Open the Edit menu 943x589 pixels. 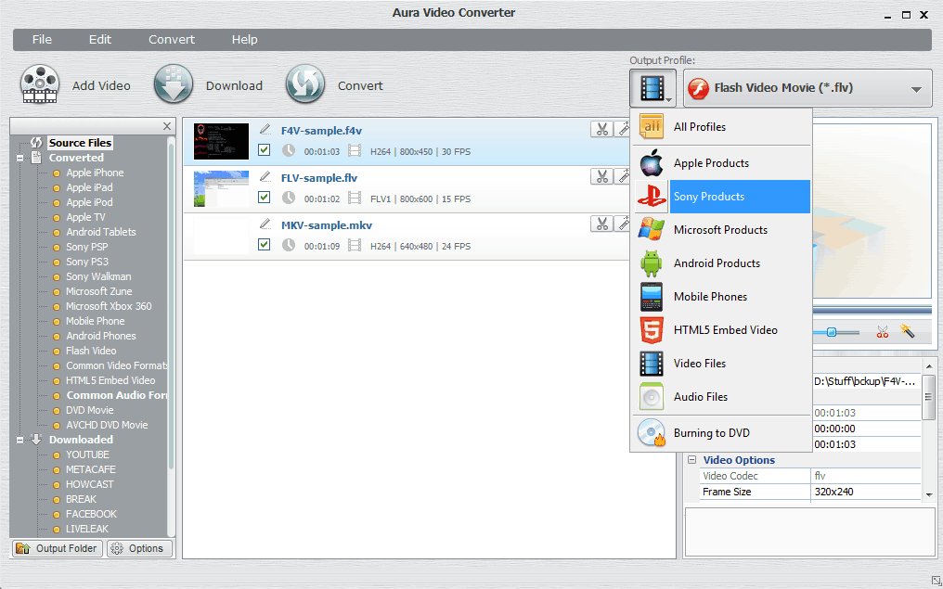(x=100, y=40)
